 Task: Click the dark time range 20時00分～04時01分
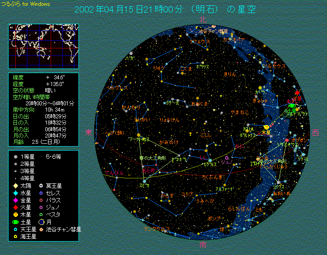(50, 104)
